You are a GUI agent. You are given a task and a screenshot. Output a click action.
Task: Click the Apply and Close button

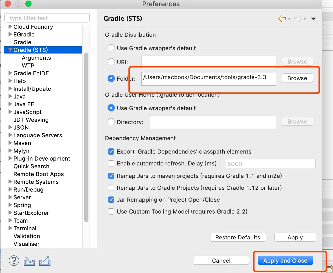tap(285, 261)
